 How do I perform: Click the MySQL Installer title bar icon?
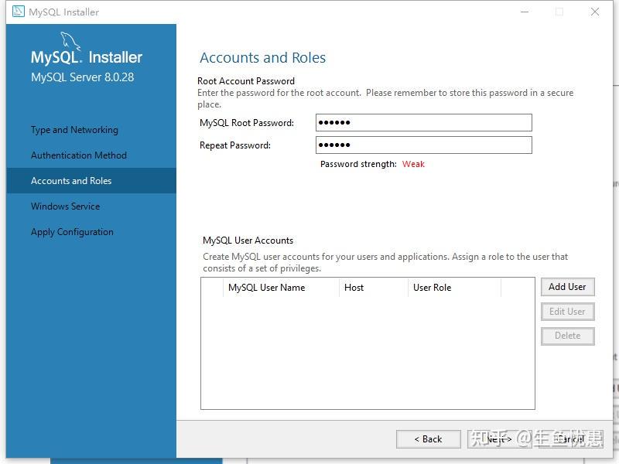(x=18, y=12)
